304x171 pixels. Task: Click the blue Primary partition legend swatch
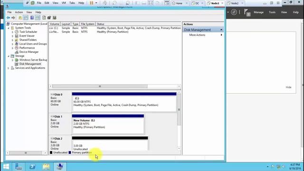point(70,152)
